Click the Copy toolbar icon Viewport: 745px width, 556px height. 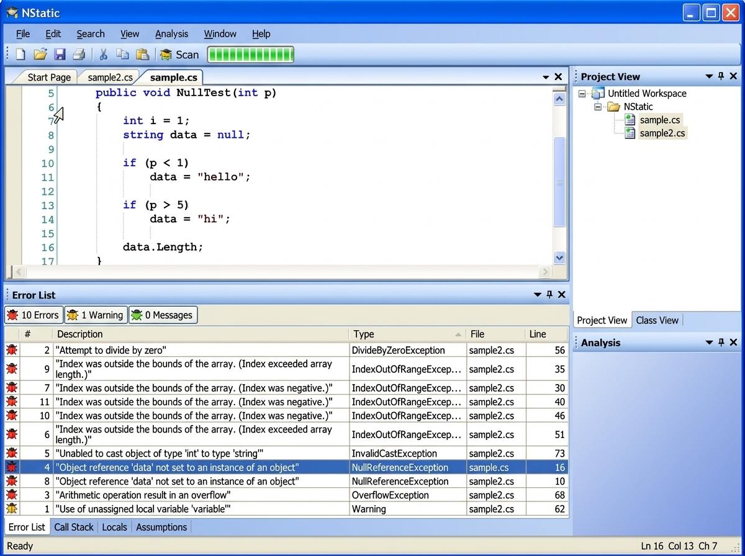click(123, 55)
